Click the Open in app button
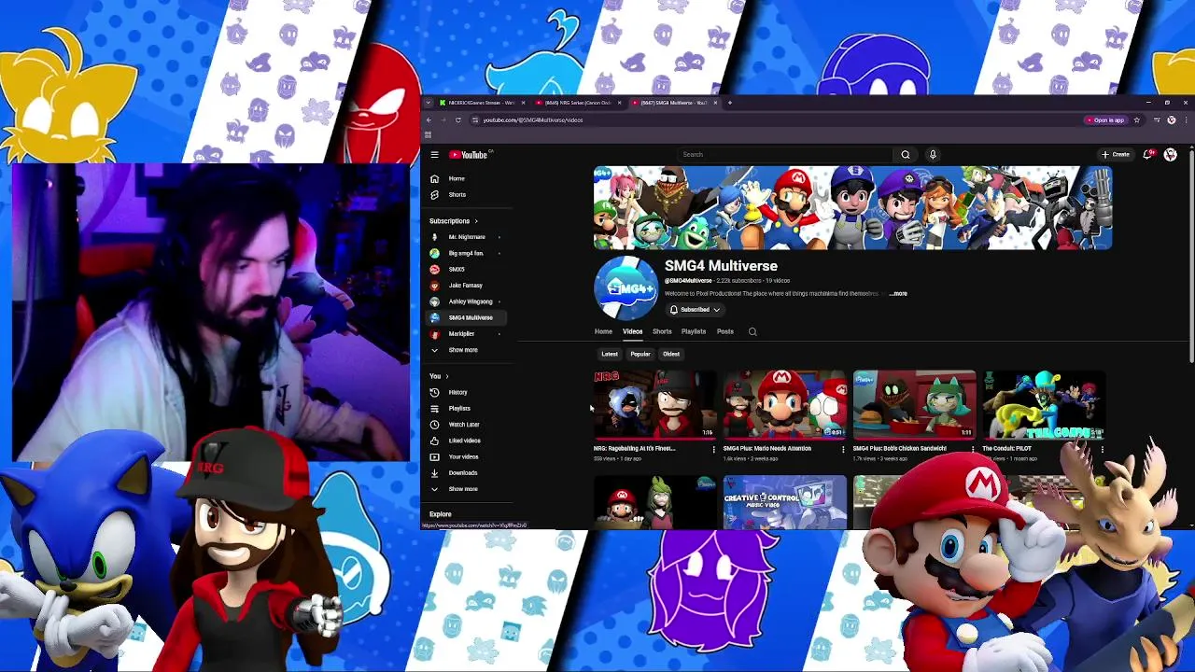The image size is (1195, 672). (1105, 120)
